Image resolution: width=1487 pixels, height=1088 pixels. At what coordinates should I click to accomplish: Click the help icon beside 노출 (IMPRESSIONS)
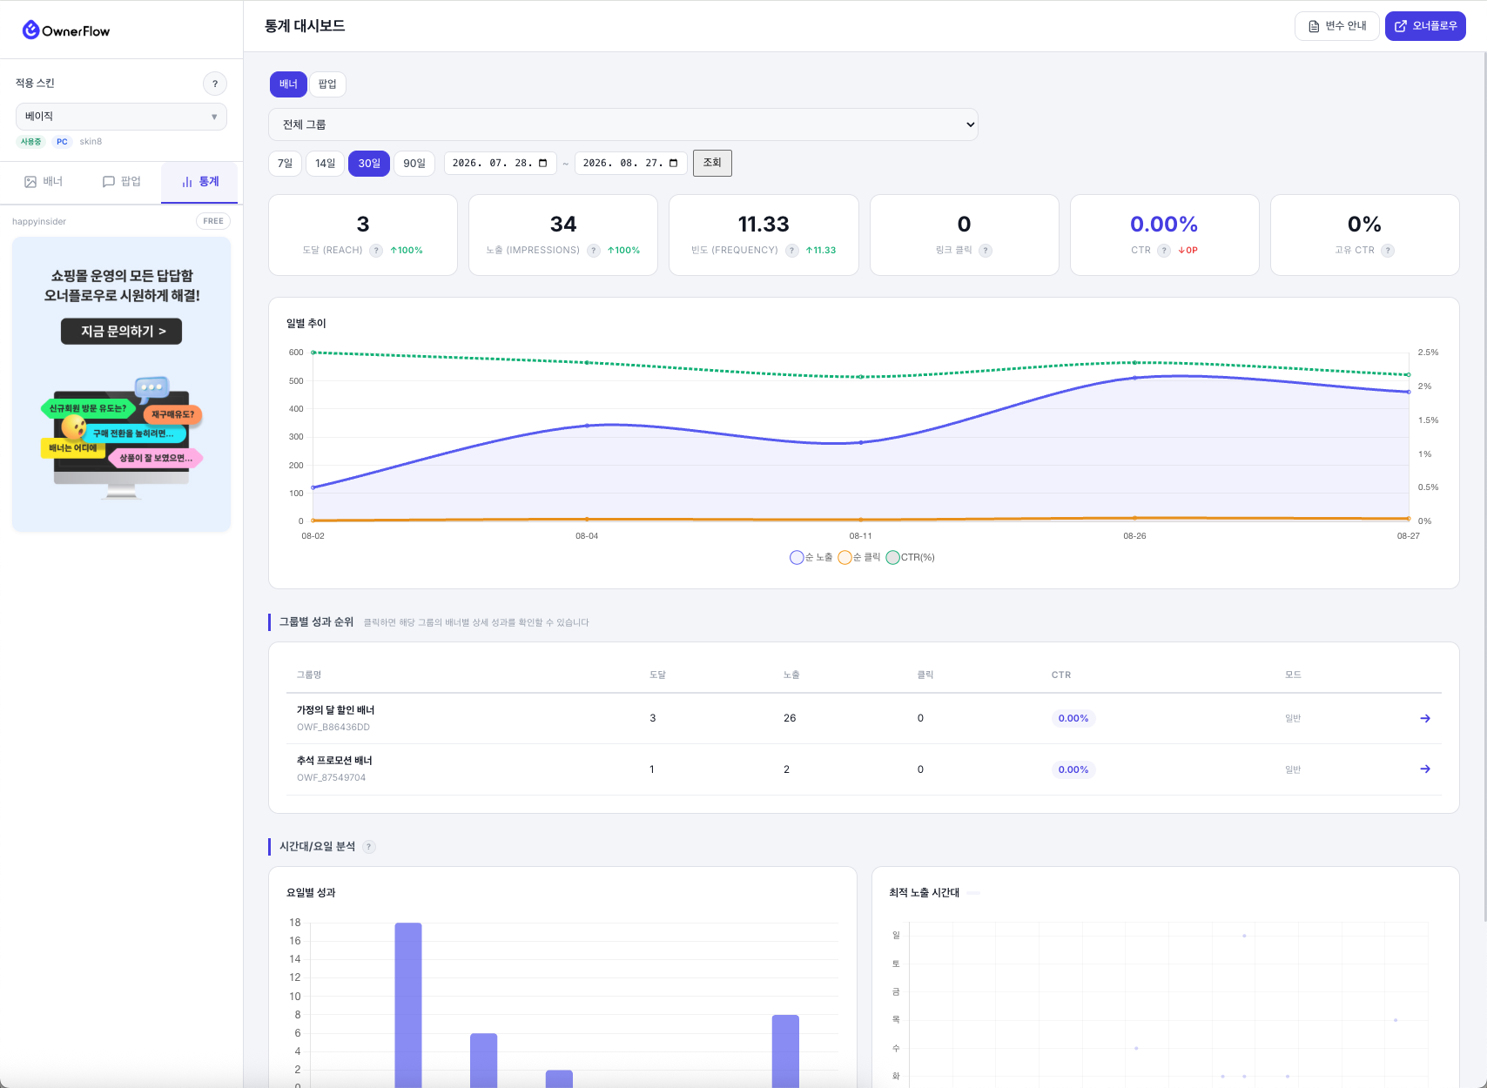[x=594, y=251]
